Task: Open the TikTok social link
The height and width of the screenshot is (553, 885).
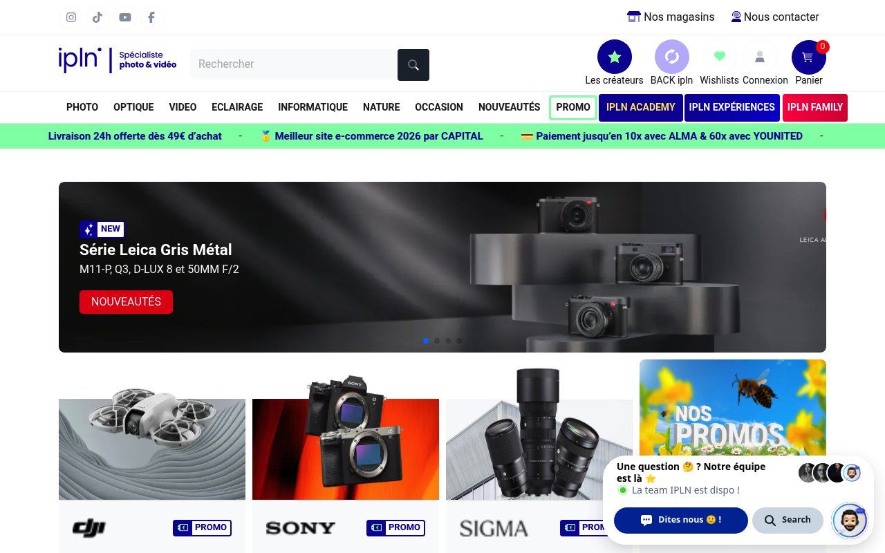Action: pyautogui.click(x=97, y=17)
